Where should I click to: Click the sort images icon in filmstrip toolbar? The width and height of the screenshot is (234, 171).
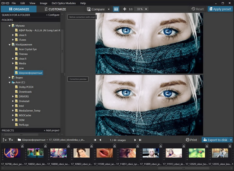tap(4, 139)
